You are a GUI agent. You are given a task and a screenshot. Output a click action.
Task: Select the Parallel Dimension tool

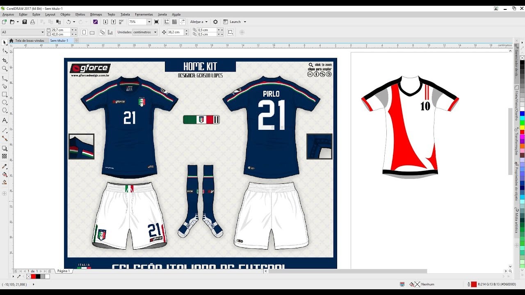[5, 130]
